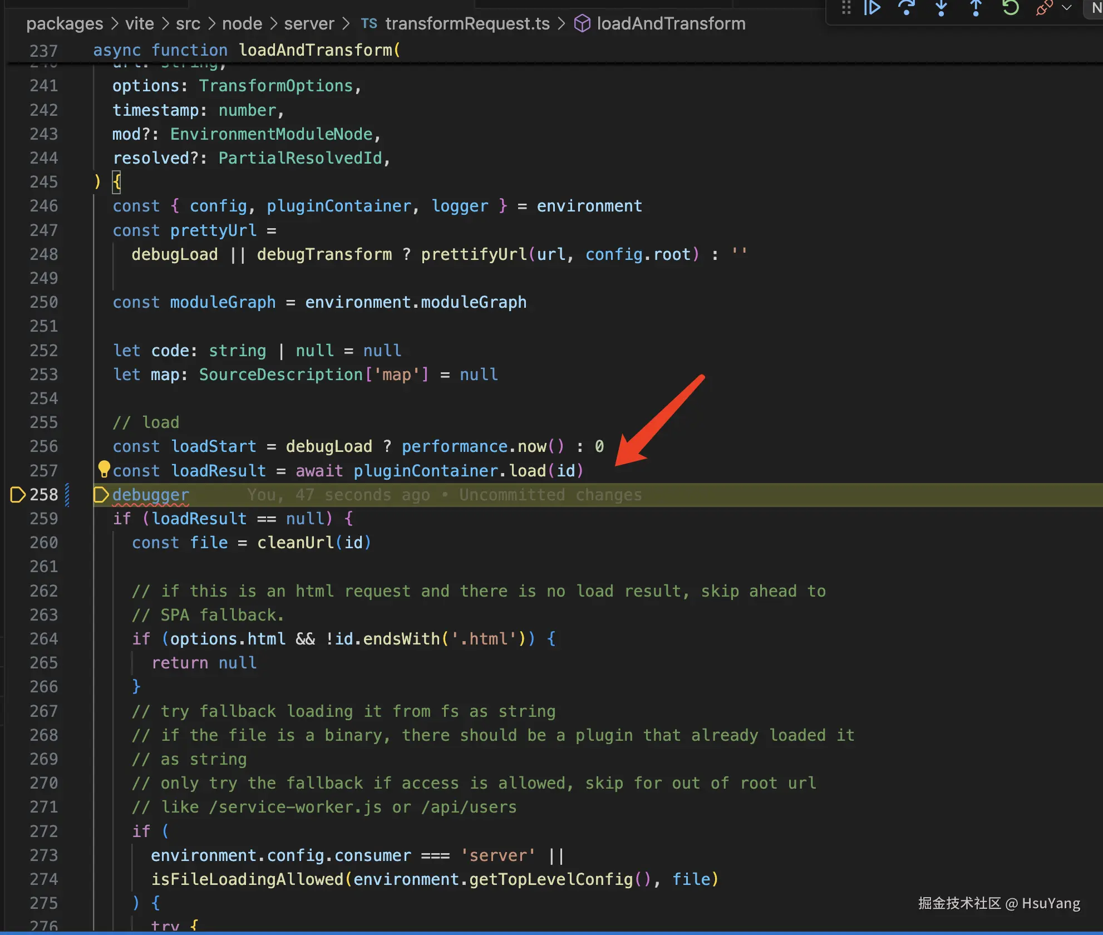The height and width of the screenshot is (935, 1103).
Task: Open the dropdown arrow beside Disconnect
Action: point(1067,8)
